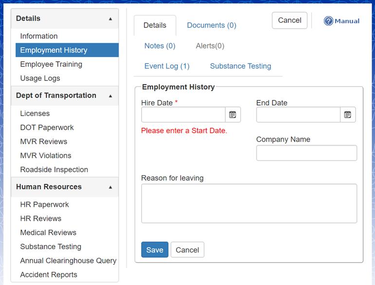The image size is (375, 285).
Task: Open the End Date calendar picker
Action: 348,115
